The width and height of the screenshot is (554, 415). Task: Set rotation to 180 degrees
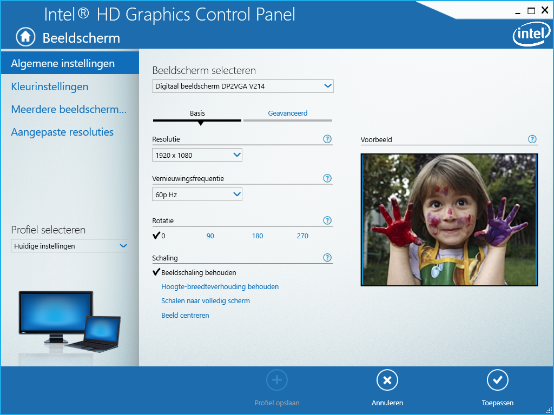pos(258,236)
